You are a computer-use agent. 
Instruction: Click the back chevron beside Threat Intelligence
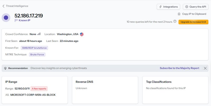click(3, 6)
